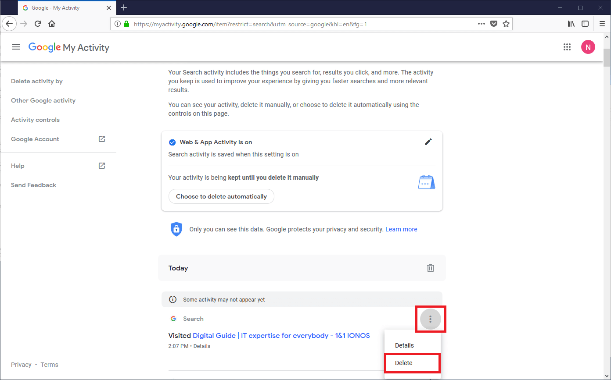This screenshot has width=611, height=380.
Task: Edit Web & App Activity with pencil icon
Action: coord(428,142)
